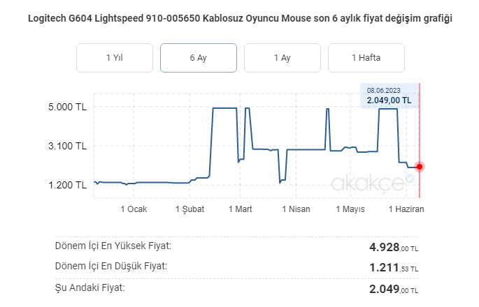479x307 pixels.
Task: Click the 3.100 TL axis label
Action: [x=67, y=147]
